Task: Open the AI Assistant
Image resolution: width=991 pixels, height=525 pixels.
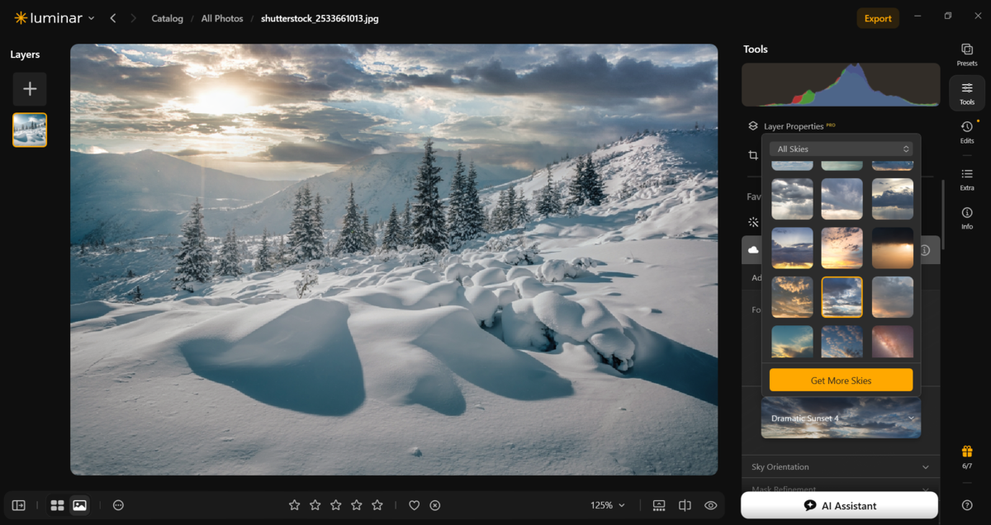Action: (839, 505)
